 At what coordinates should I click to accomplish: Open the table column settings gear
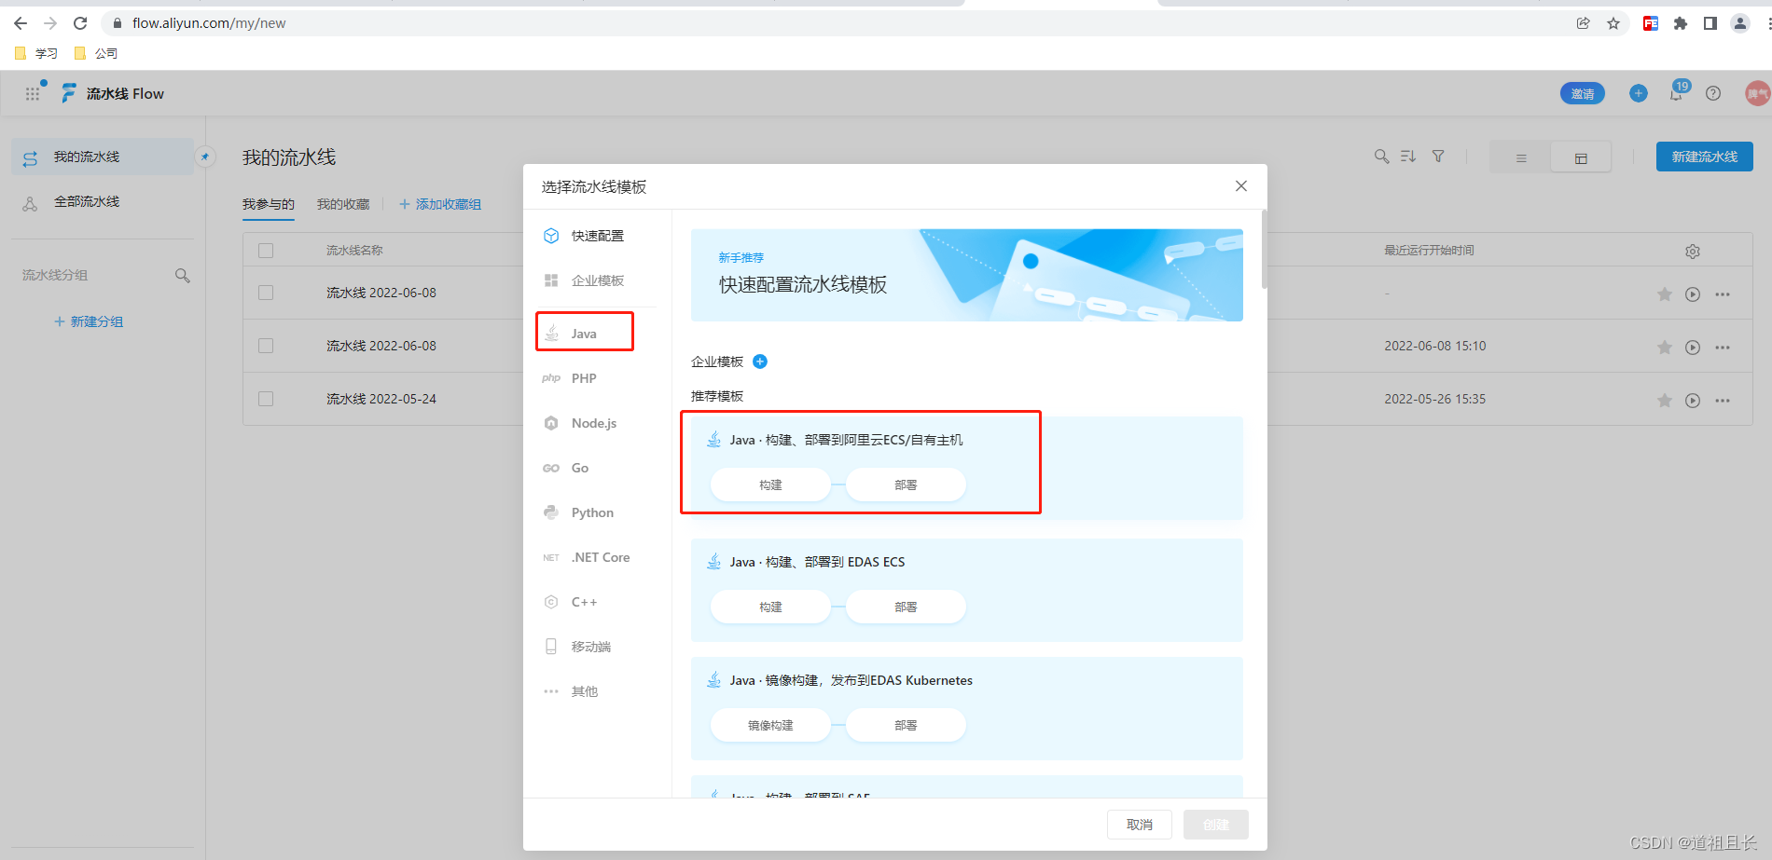tap(1693, 252)
